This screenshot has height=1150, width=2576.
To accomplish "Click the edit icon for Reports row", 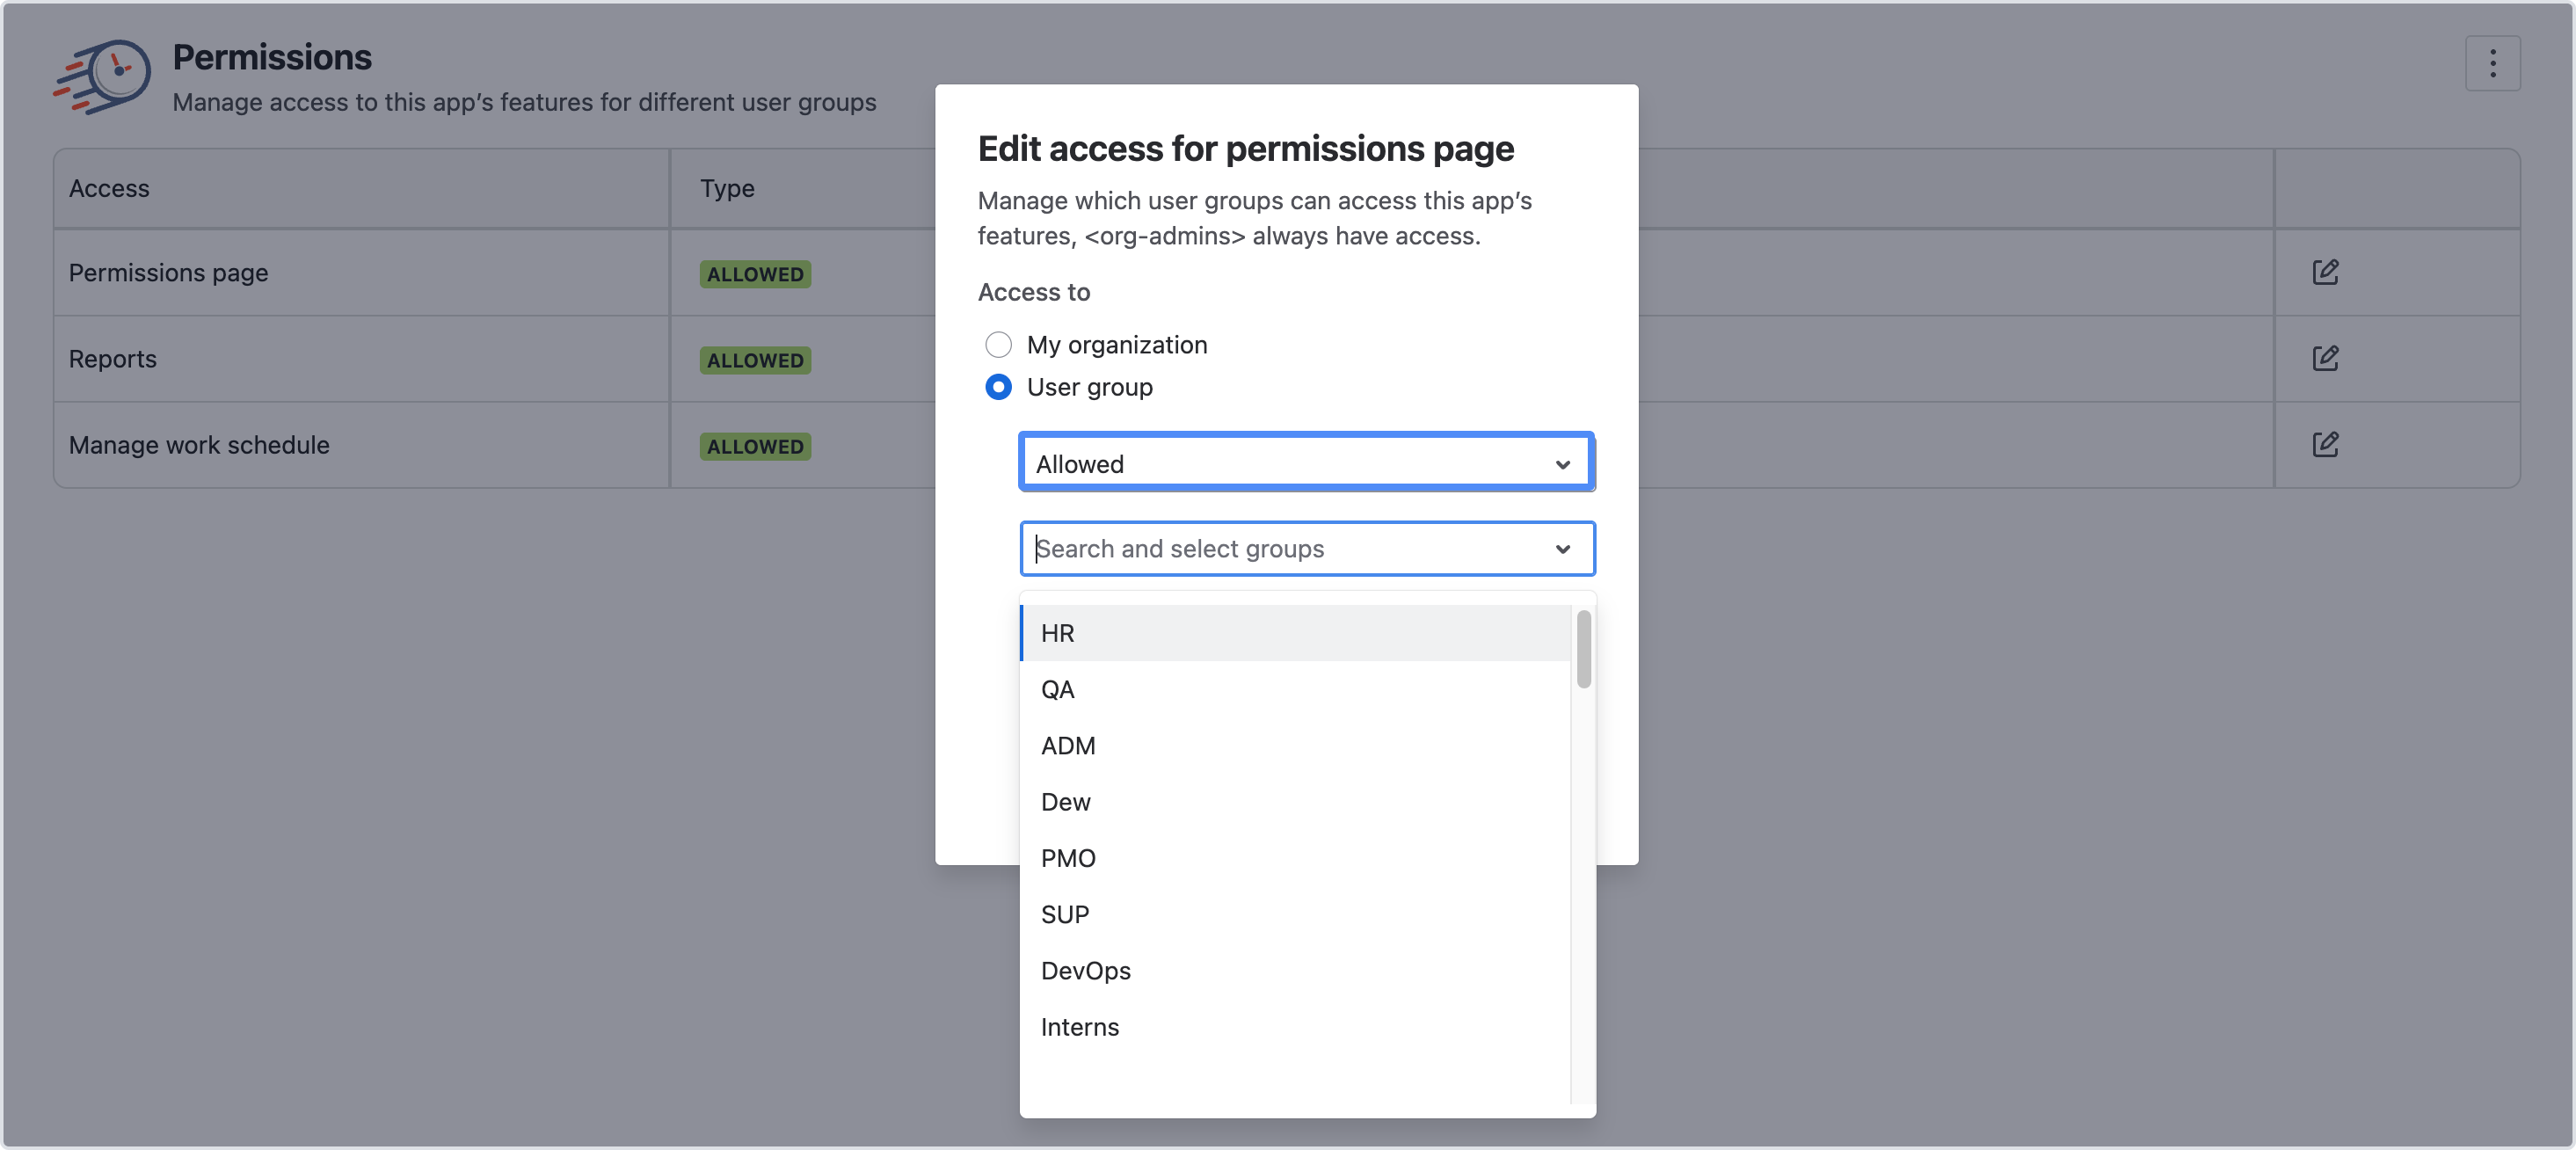I will click(x=2325, y=358).
